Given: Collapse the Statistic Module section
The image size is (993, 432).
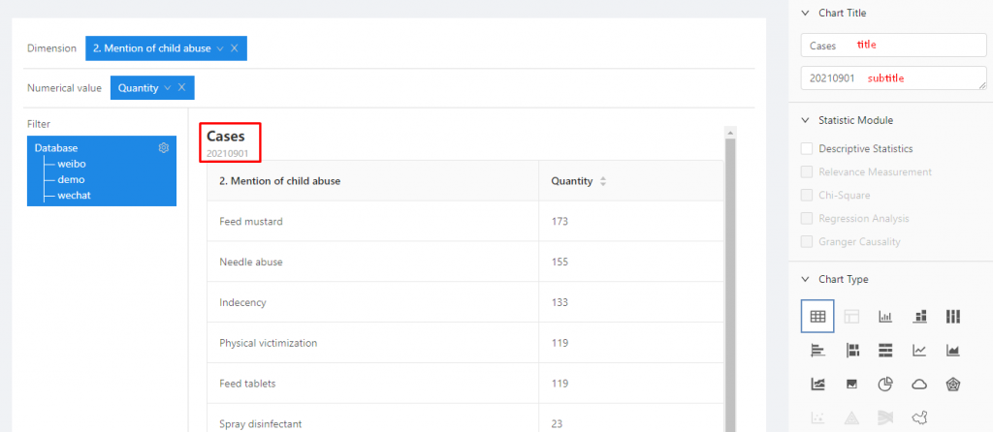Looking at the screenshot, I should tap(804, 120).
